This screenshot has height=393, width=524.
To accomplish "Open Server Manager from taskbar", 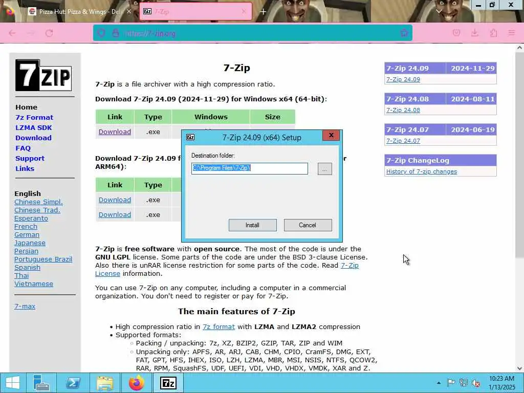I will tap(41, 383).
